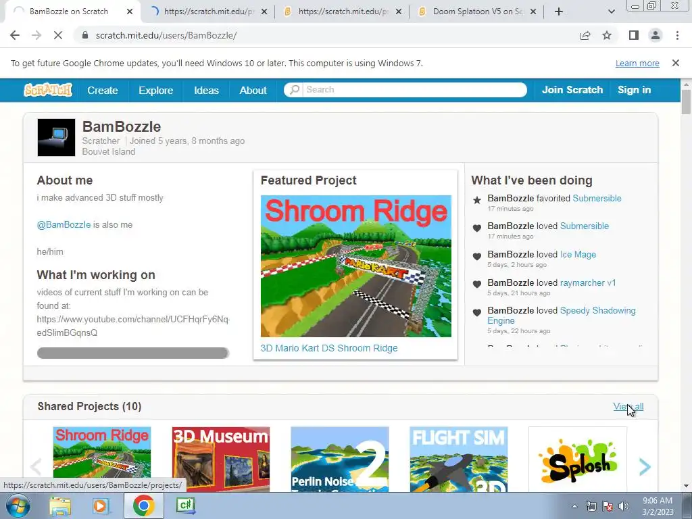
Task: Click heart icon beside loved Ice Mage
Action: [x=477, y=256]
